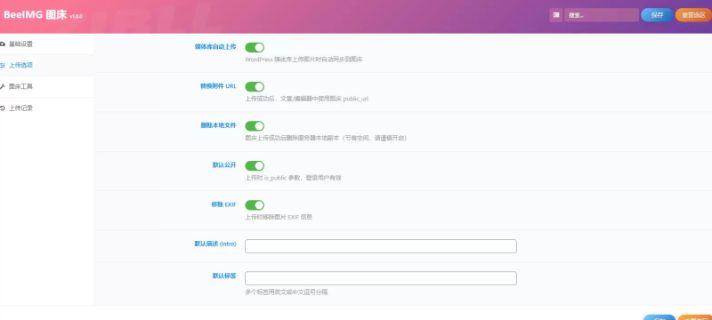712x320 pixels.
Task: Click the 媒体库自动上传 label
Action: point(215,47)
